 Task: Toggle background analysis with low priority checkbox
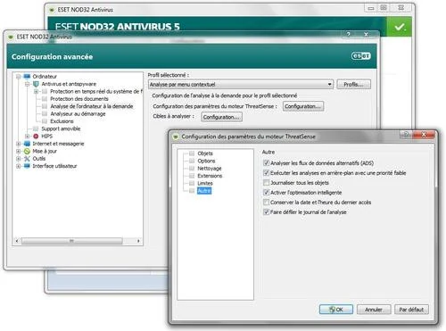(267, 173)
